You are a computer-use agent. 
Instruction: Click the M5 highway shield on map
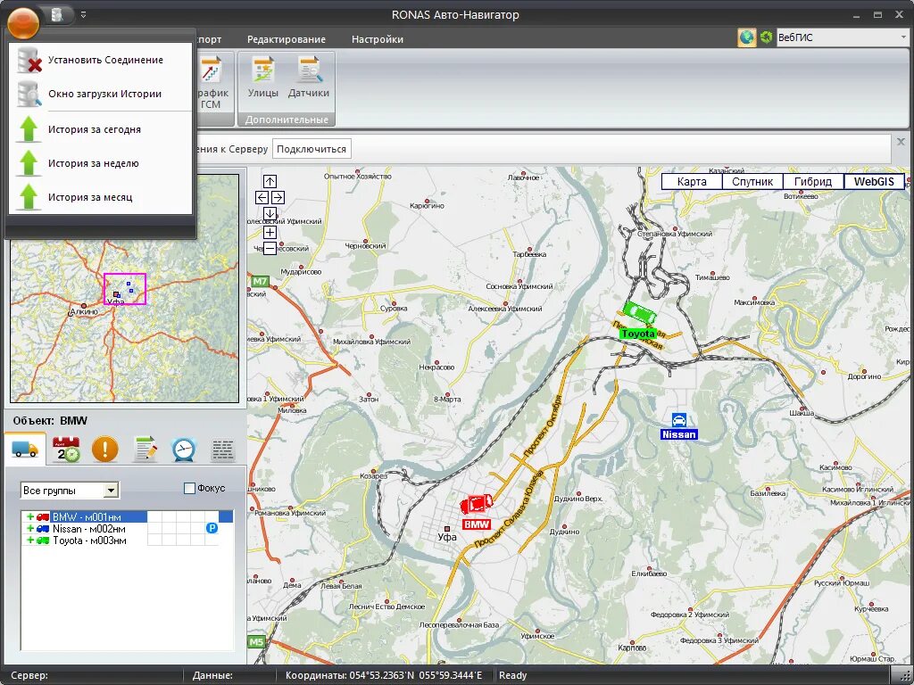(256, 642)
